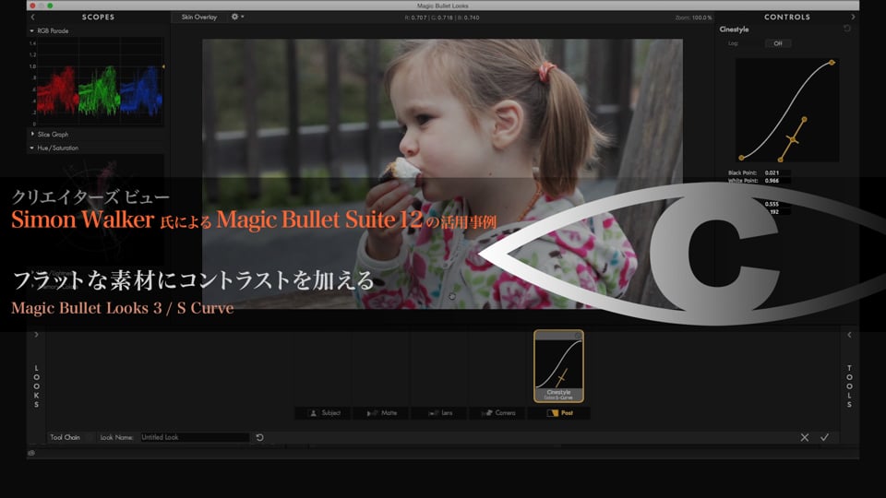Edit the White Point value 0.966
The height and width of the screenshot is (498, 886).
tap(777, 181)
